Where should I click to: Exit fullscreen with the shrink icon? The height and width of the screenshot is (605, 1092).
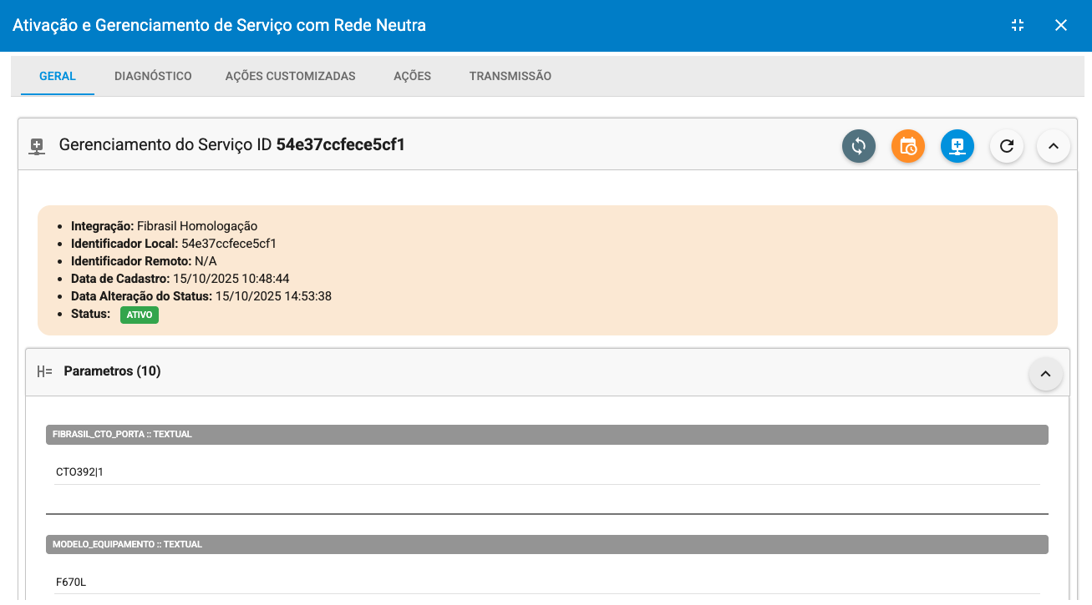coord(1017,25)
